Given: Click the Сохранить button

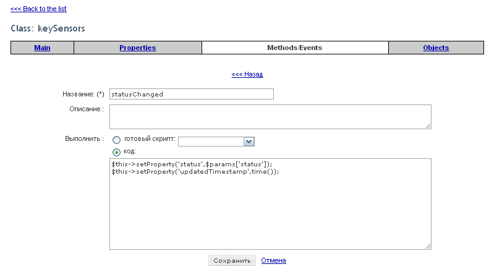Looking at the screenshot, I should tap(232, 260).
